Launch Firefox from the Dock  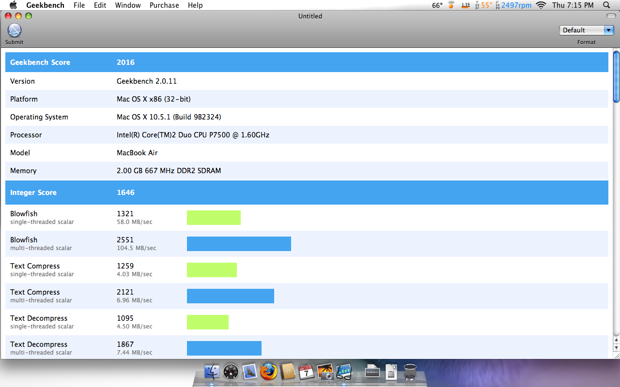coord(268,372)
